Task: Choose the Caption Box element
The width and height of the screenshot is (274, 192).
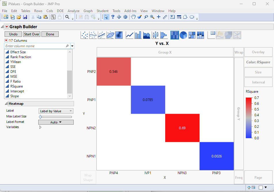Action: tap(211, 35)
